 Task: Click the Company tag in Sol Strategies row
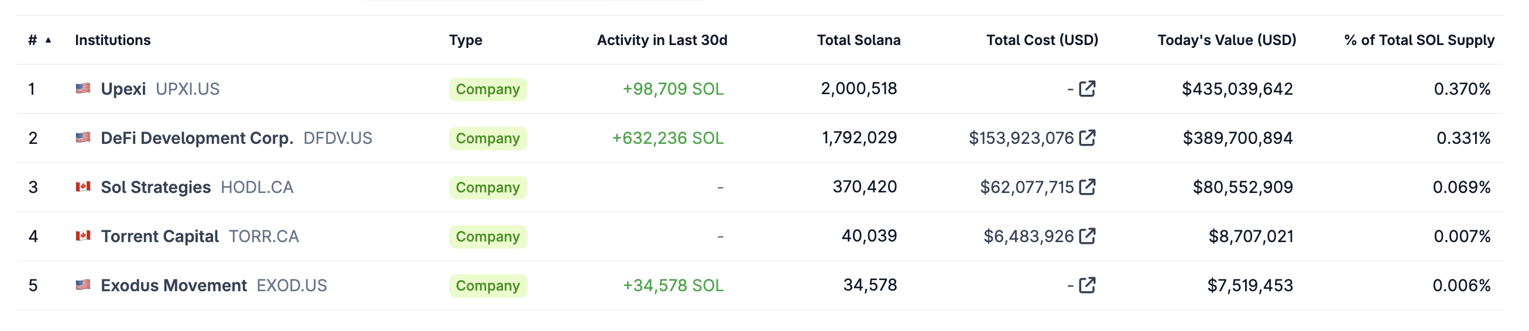coord(488,188)
